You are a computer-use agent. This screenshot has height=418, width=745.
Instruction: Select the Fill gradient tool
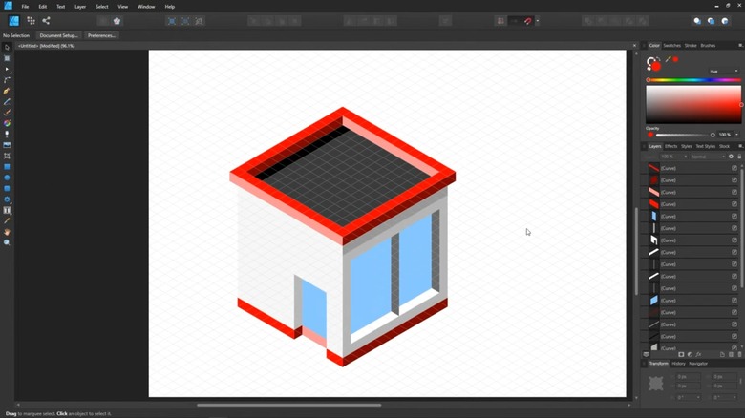click(x=7, y=123)
